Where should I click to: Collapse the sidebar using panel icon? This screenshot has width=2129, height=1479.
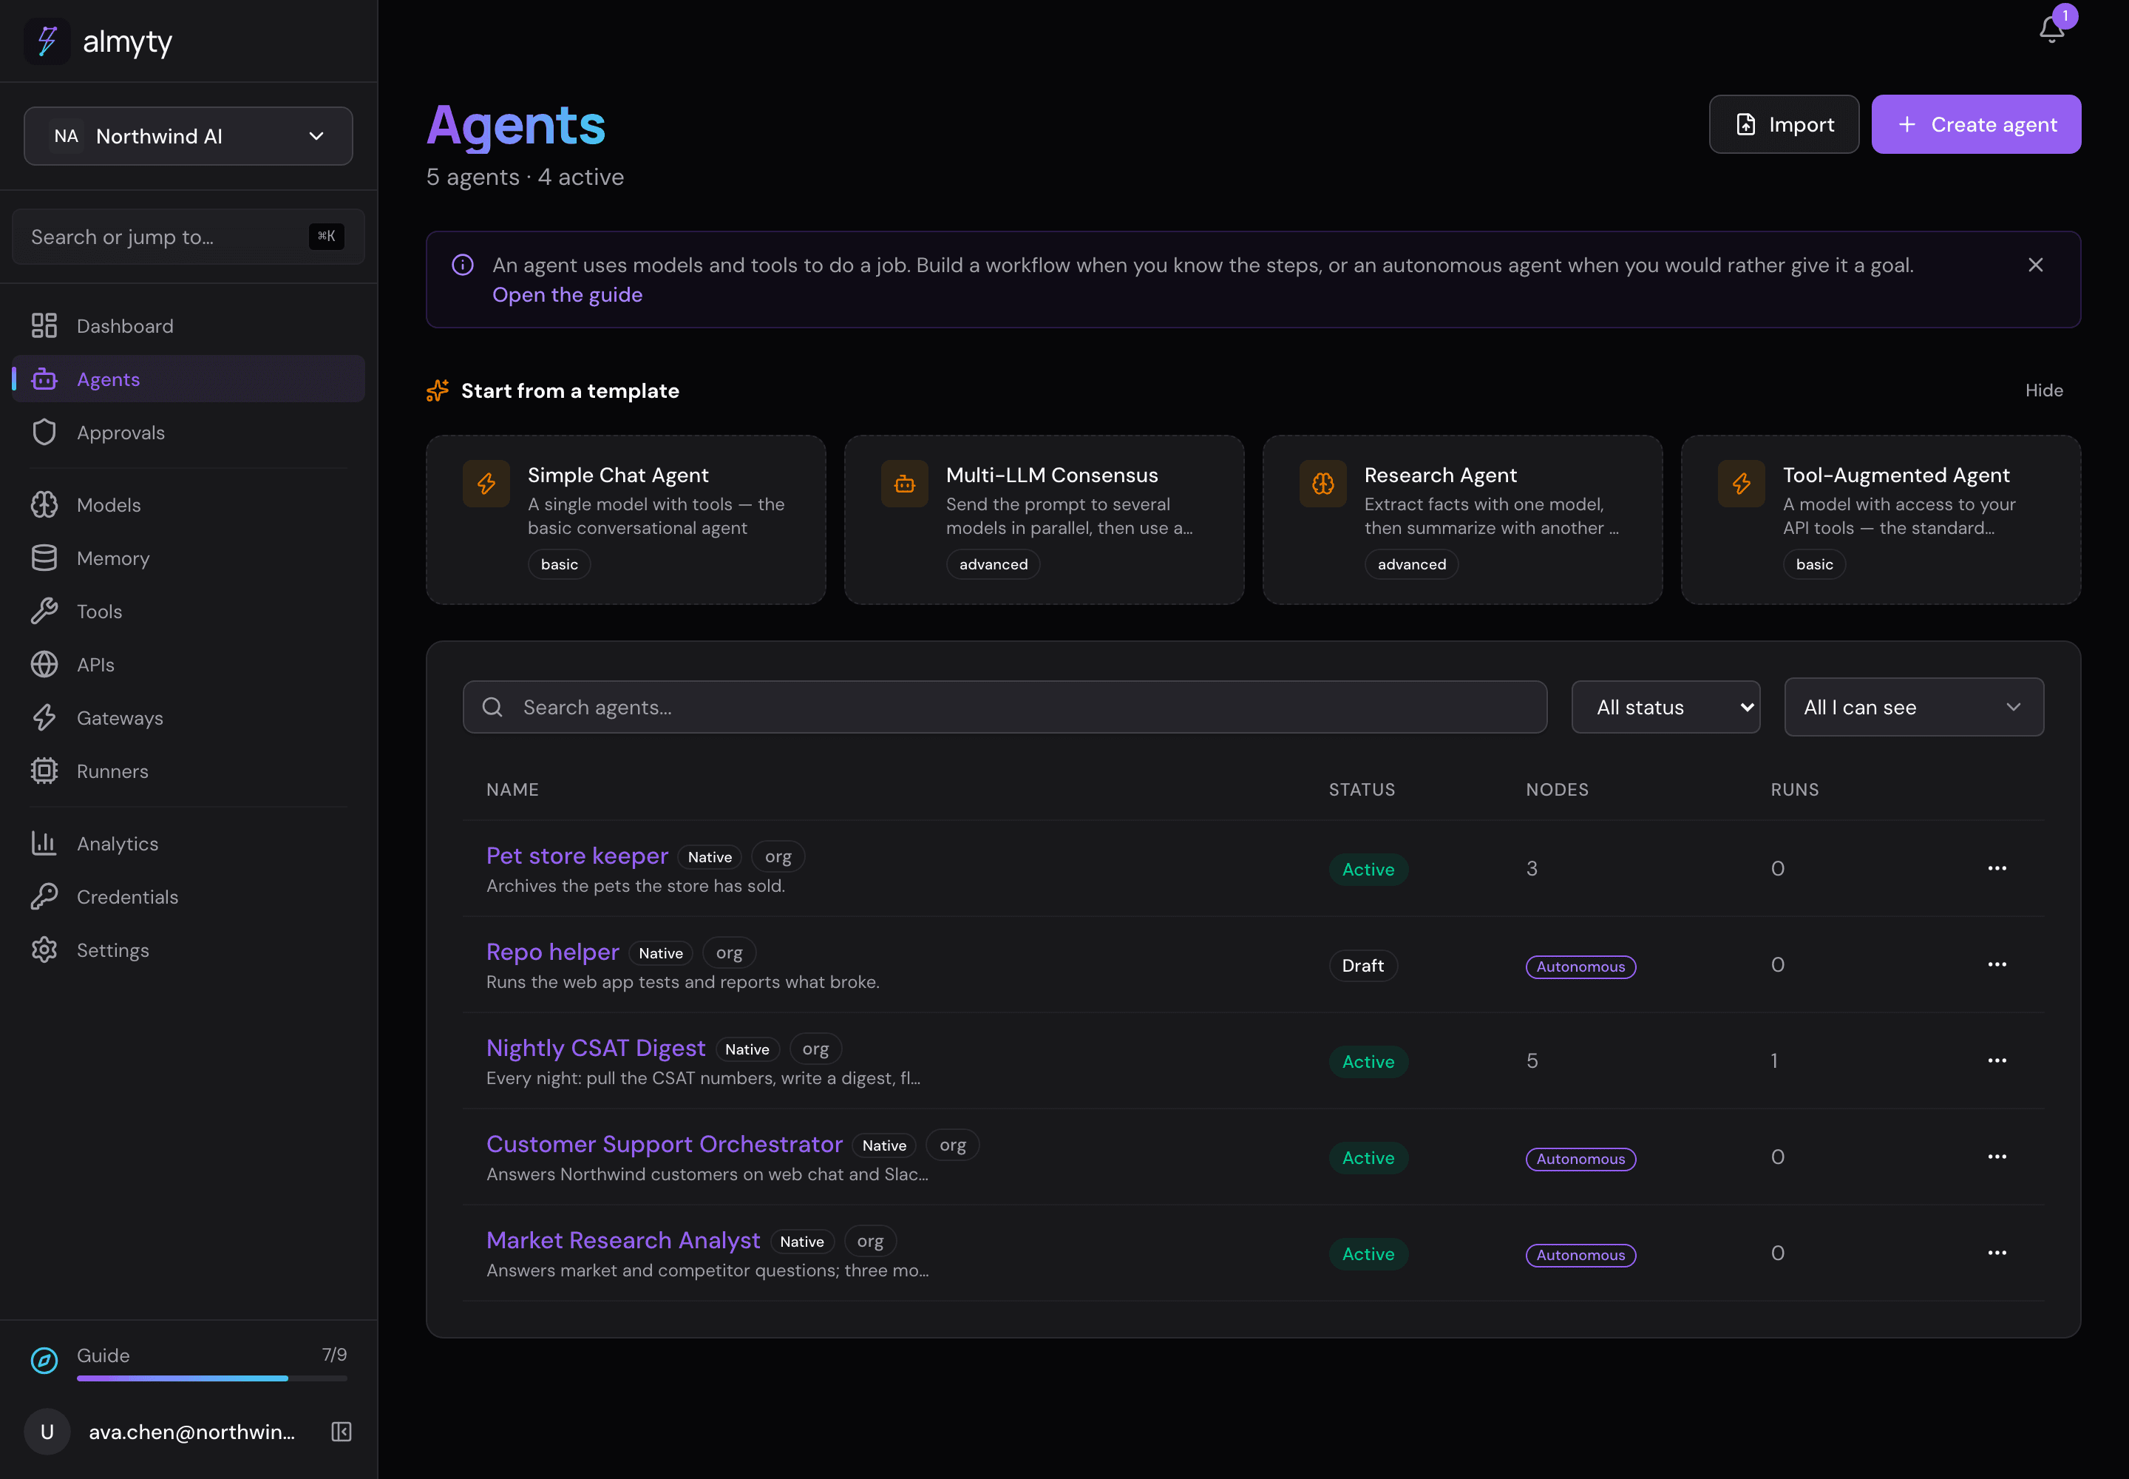coord(341,1432)
